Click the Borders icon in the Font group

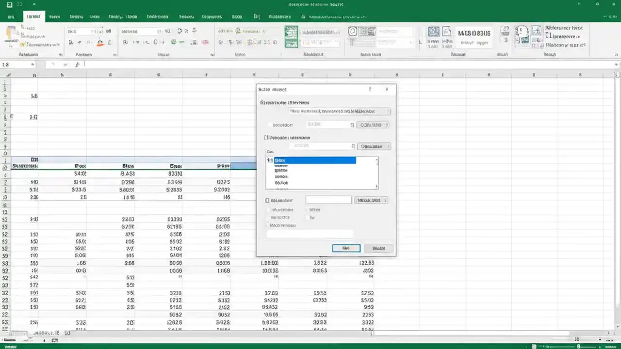pos(89,42)
